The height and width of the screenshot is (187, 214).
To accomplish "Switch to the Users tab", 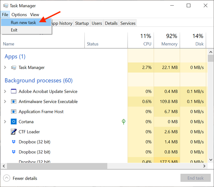I will [97, 23].
